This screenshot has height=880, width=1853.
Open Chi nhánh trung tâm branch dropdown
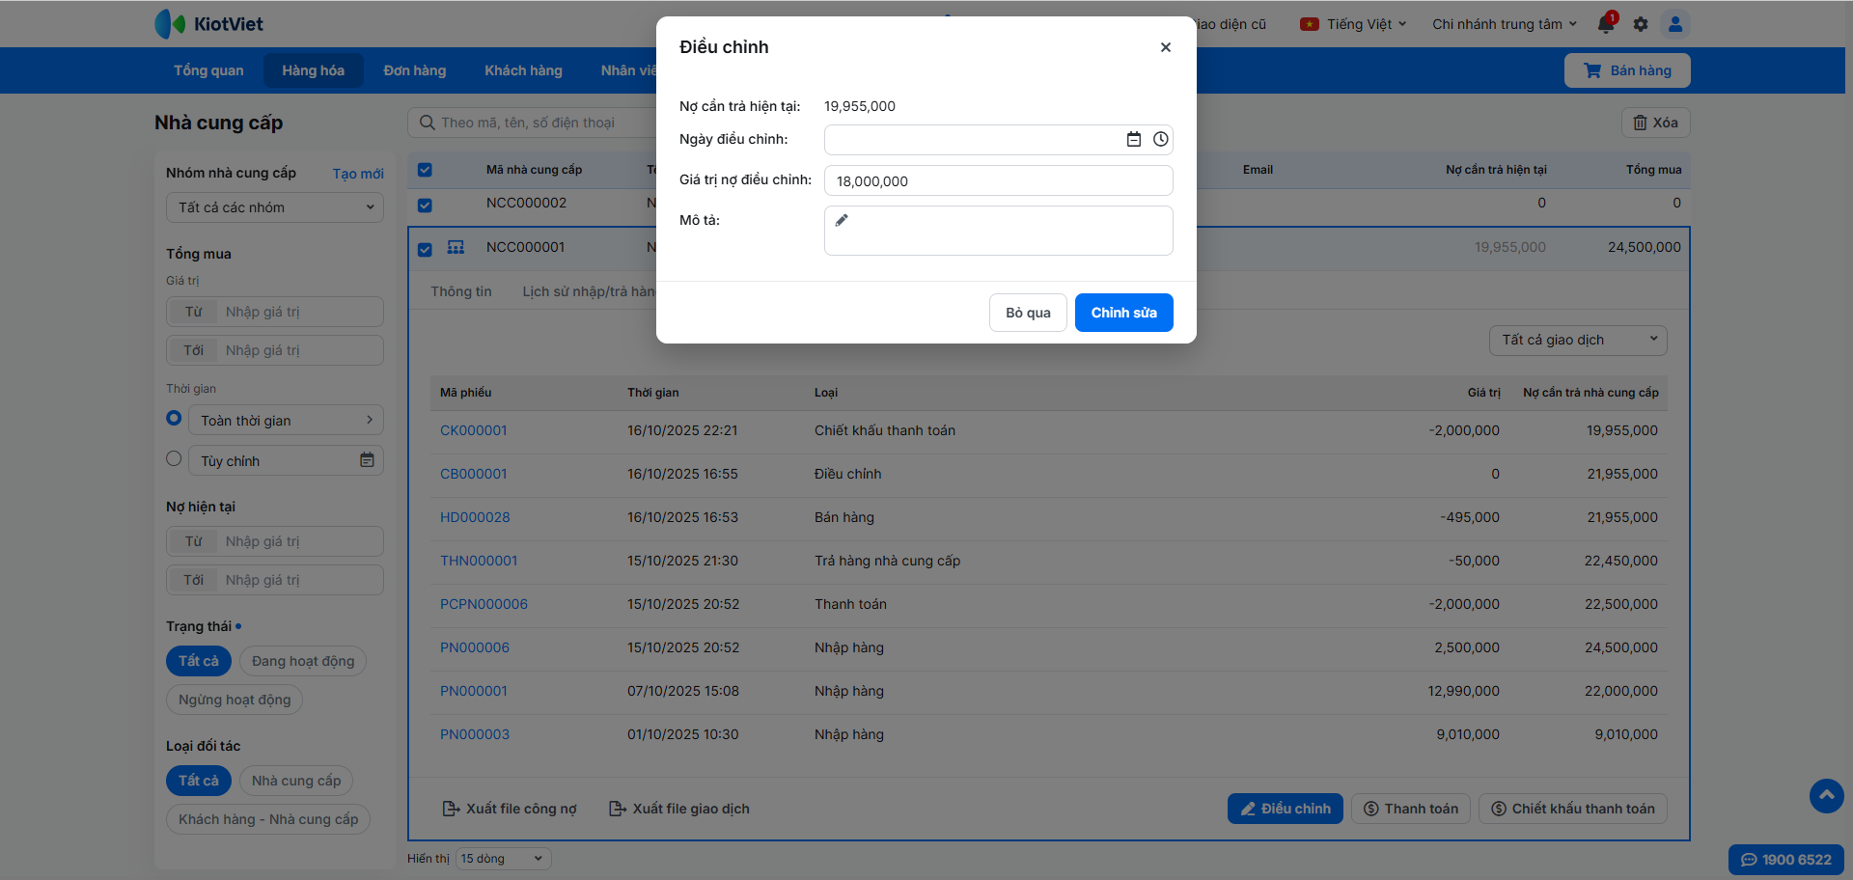[x=1505, y=24]
